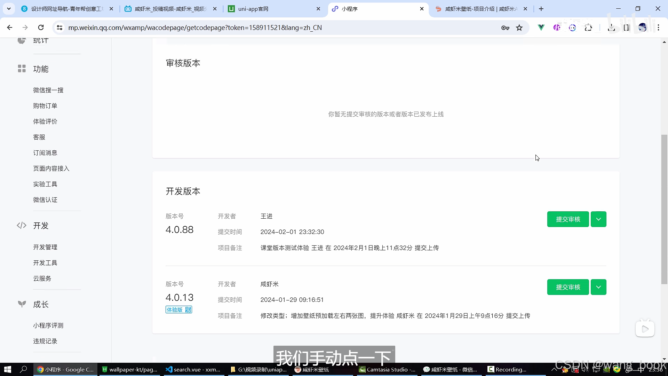This screenshot has width=668, height=376.
Task: Open 实验工具 in the sidebar
Action: 45,184
